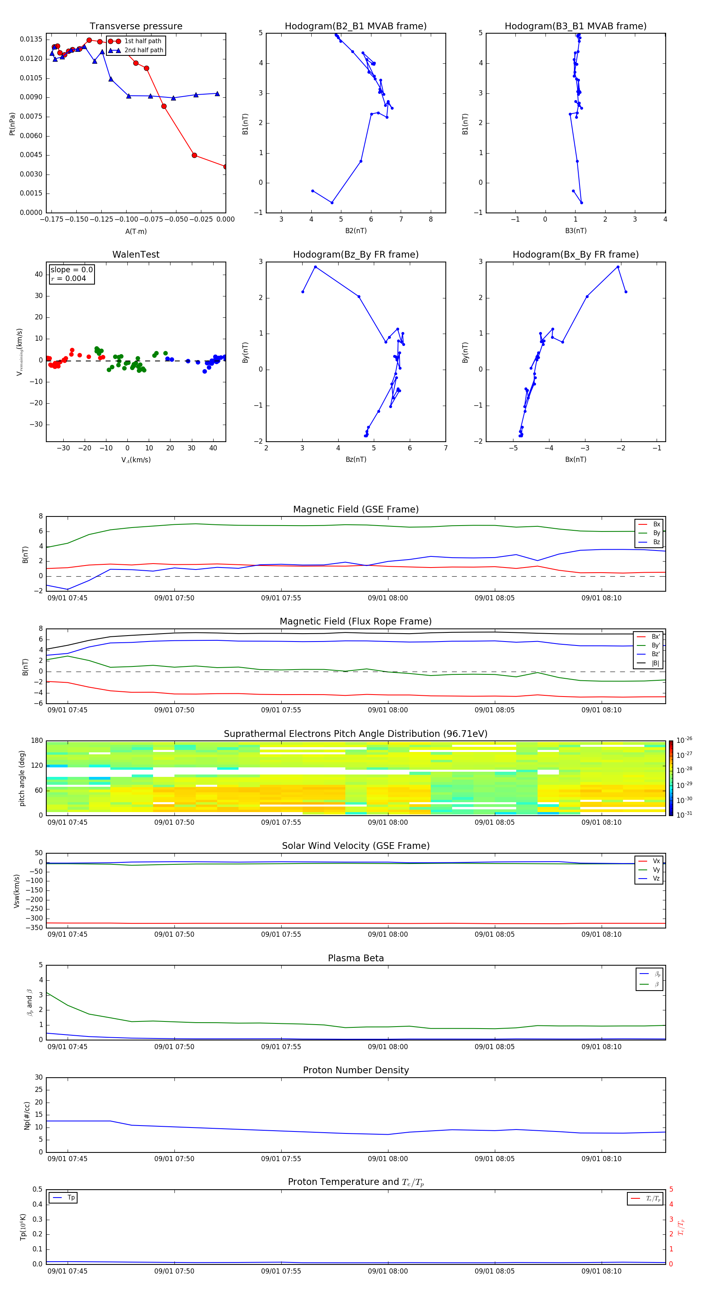Screen dimensions: 712x1306
Task: Click 'Magnetic Field (GSE Frame)' title
Action: coord(356,509)
